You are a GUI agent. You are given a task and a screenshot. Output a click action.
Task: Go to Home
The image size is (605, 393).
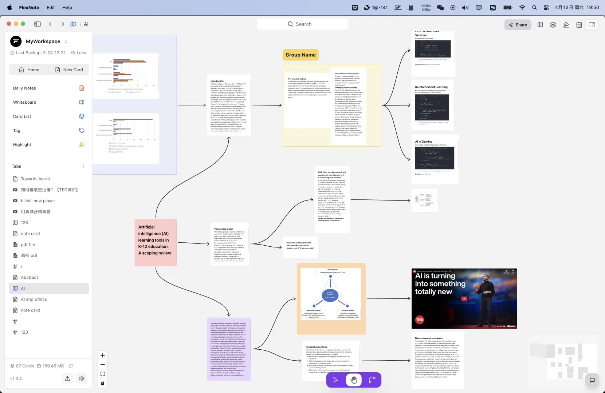point(29,70)
